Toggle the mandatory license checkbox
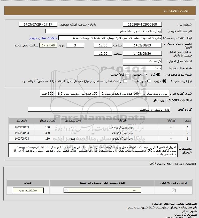 pos(173,190)
